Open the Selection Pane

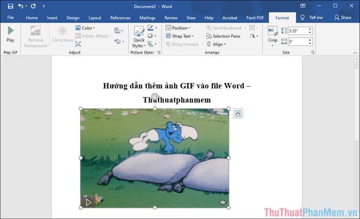click(x=223, y=36)
